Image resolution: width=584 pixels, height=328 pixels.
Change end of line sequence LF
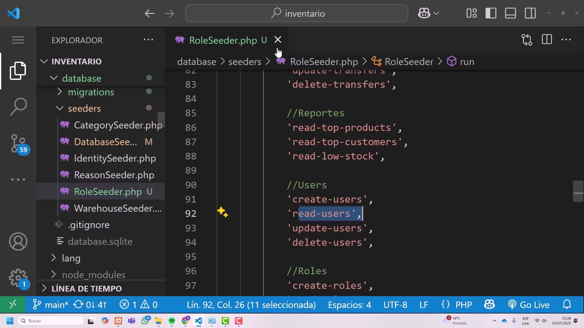click(424, 304)
